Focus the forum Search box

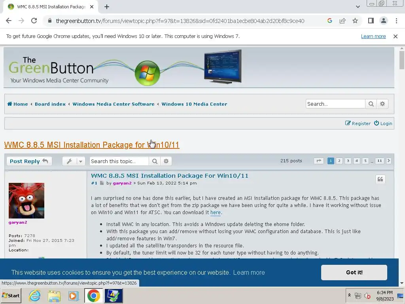point(335,104)
